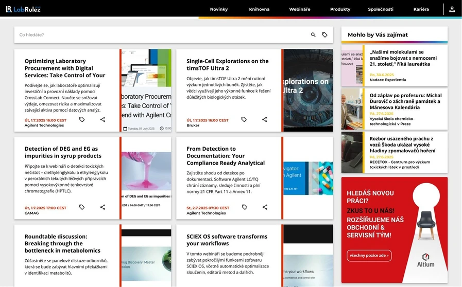Click tag icon on Optimizing Laboratory Procurement card

(x=82, y=119)
